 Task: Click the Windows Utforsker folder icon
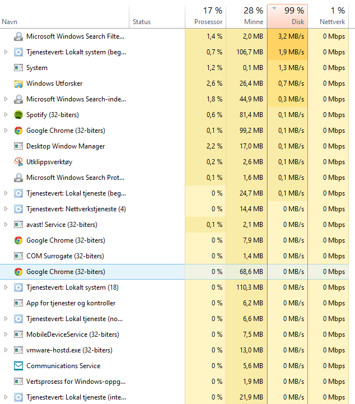click(18, 83)
